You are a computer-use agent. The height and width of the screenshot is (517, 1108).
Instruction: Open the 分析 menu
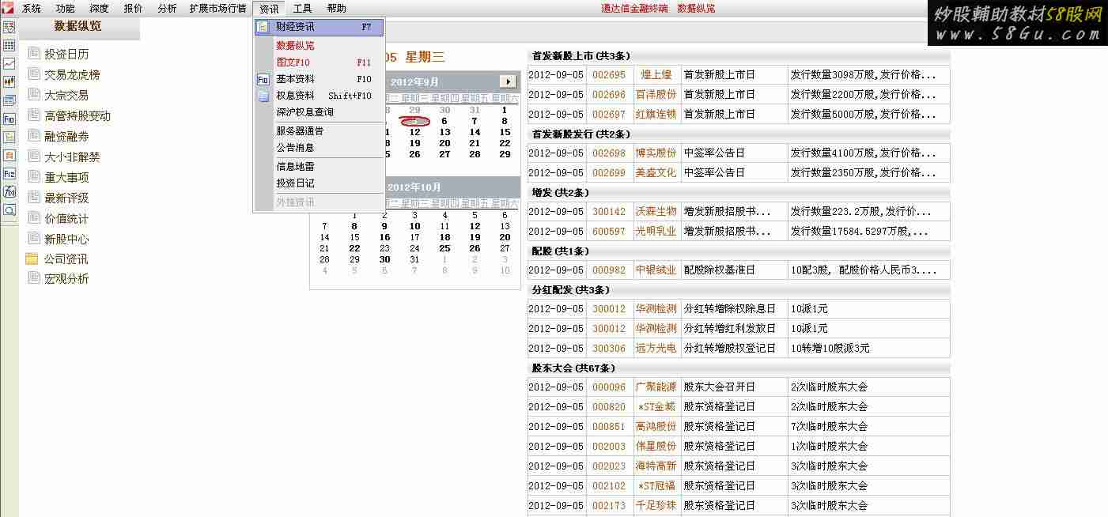tap(167, 9)
